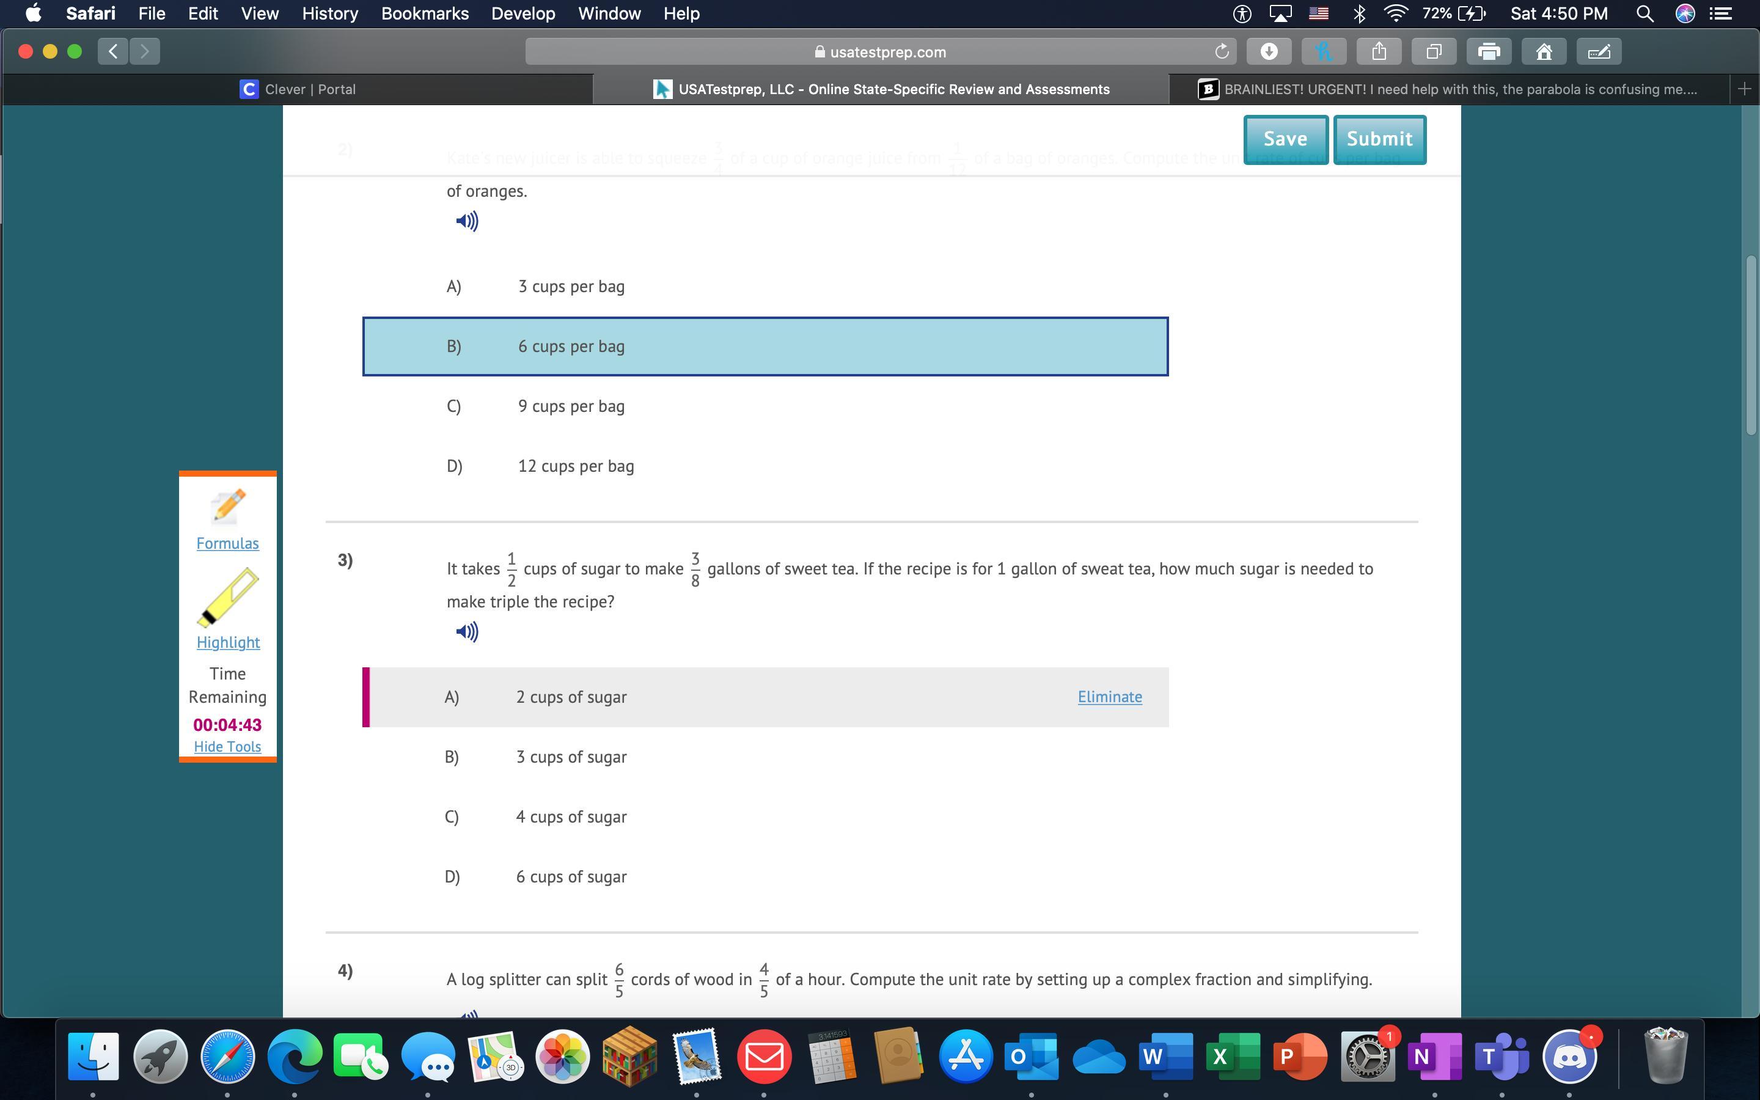This screenshot has height=1100, width=1760.
Task: Select answer A, 2 cups of sugar
Action: [x=571, y=697]
